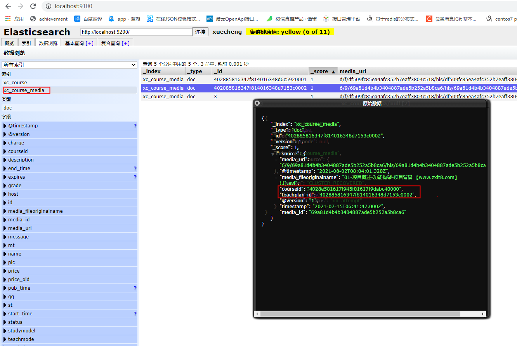The image size is (517, 346).
Task: Sort results by the media_url column header
Action: [x=428, y=71]
